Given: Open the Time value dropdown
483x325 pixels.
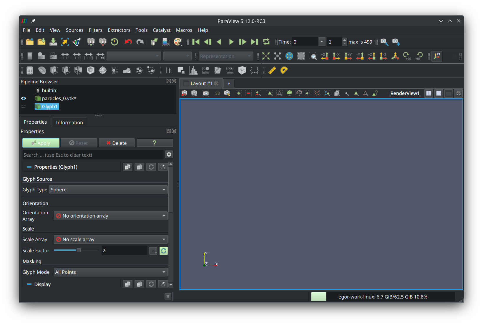Looking at the screenshot, I should tap(322, 42).
